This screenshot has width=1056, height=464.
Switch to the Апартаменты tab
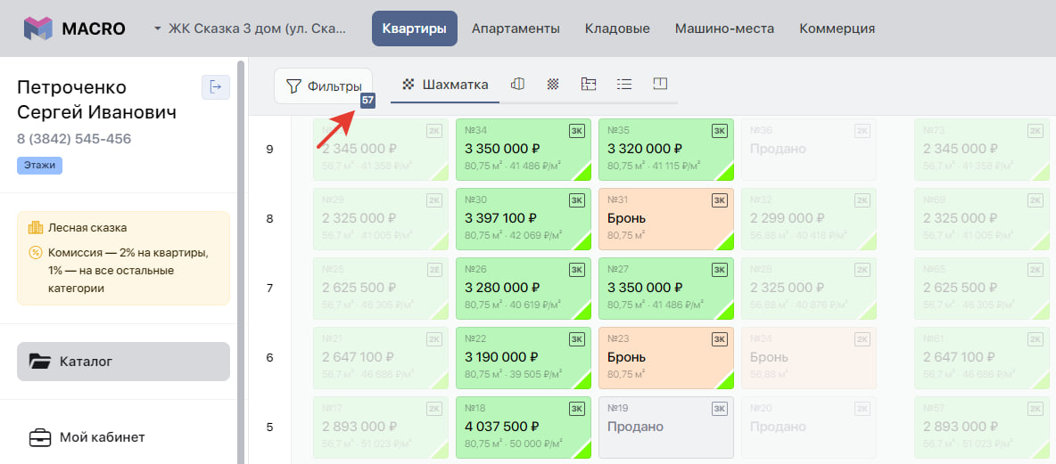pyautogui.click(x=516, y=28)
